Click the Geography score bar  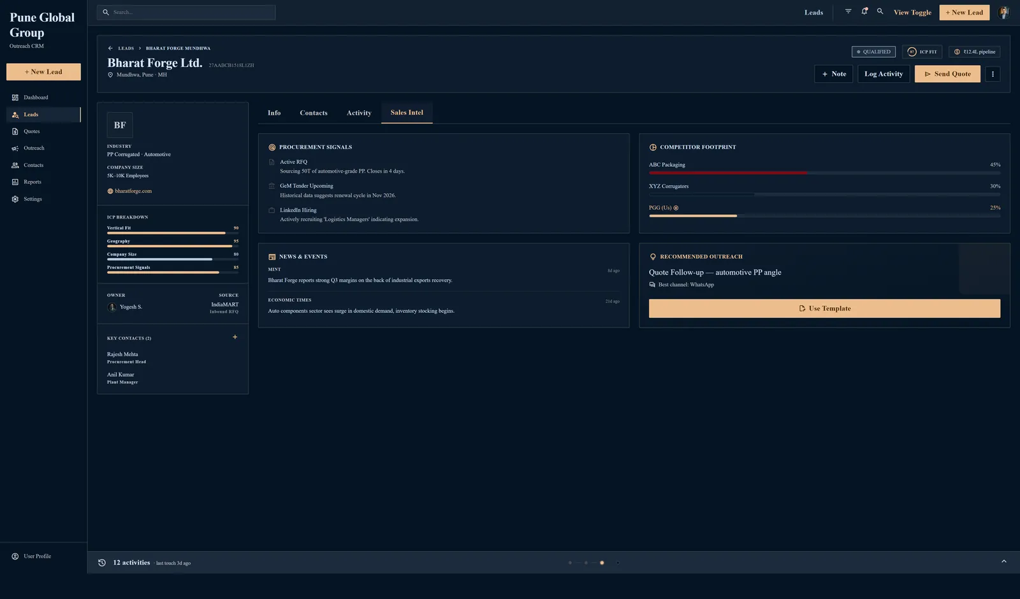173,246
